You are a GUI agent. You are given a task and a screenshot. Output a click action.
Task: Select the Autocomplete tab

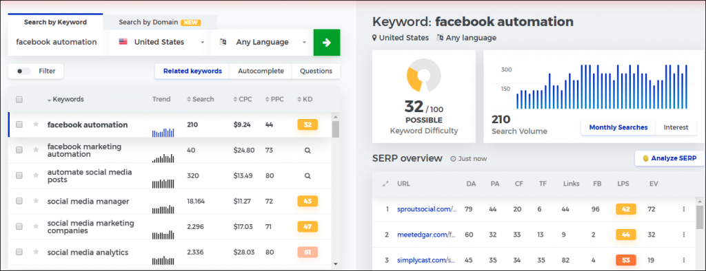pyautogui.click(x=261, y=71)
